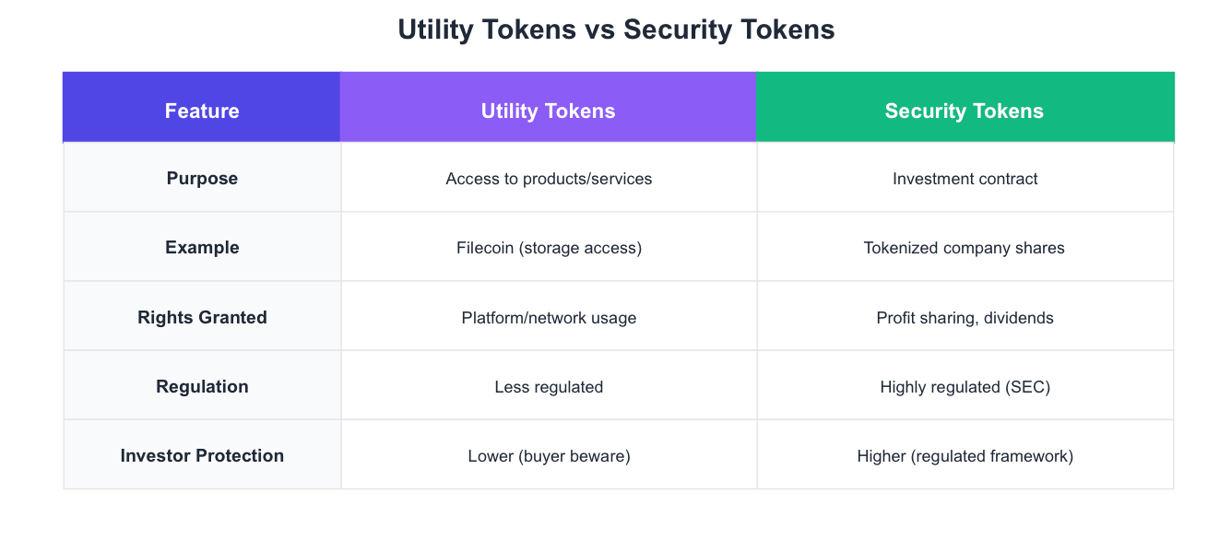Select the 'Investment contract' cell
This screenshot has height=540, width=1231.
click(x=965, y=179)
